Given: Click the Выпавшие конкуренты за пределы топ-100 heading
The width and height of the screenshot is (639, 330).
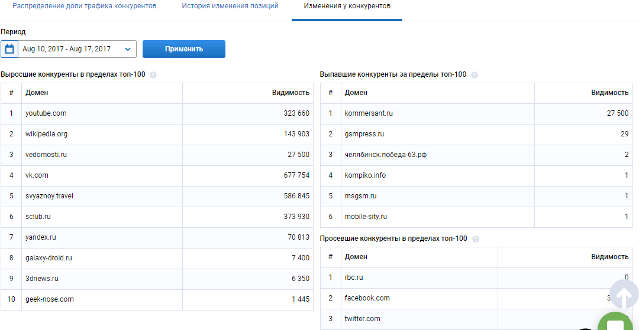Looking at the screenshot, I should tap(393, 75).
